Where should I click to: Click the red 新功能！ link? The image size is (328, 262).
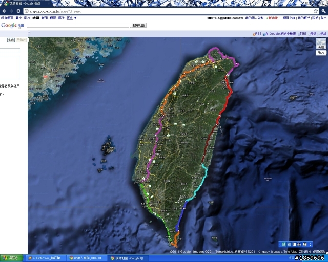point(273,18)
